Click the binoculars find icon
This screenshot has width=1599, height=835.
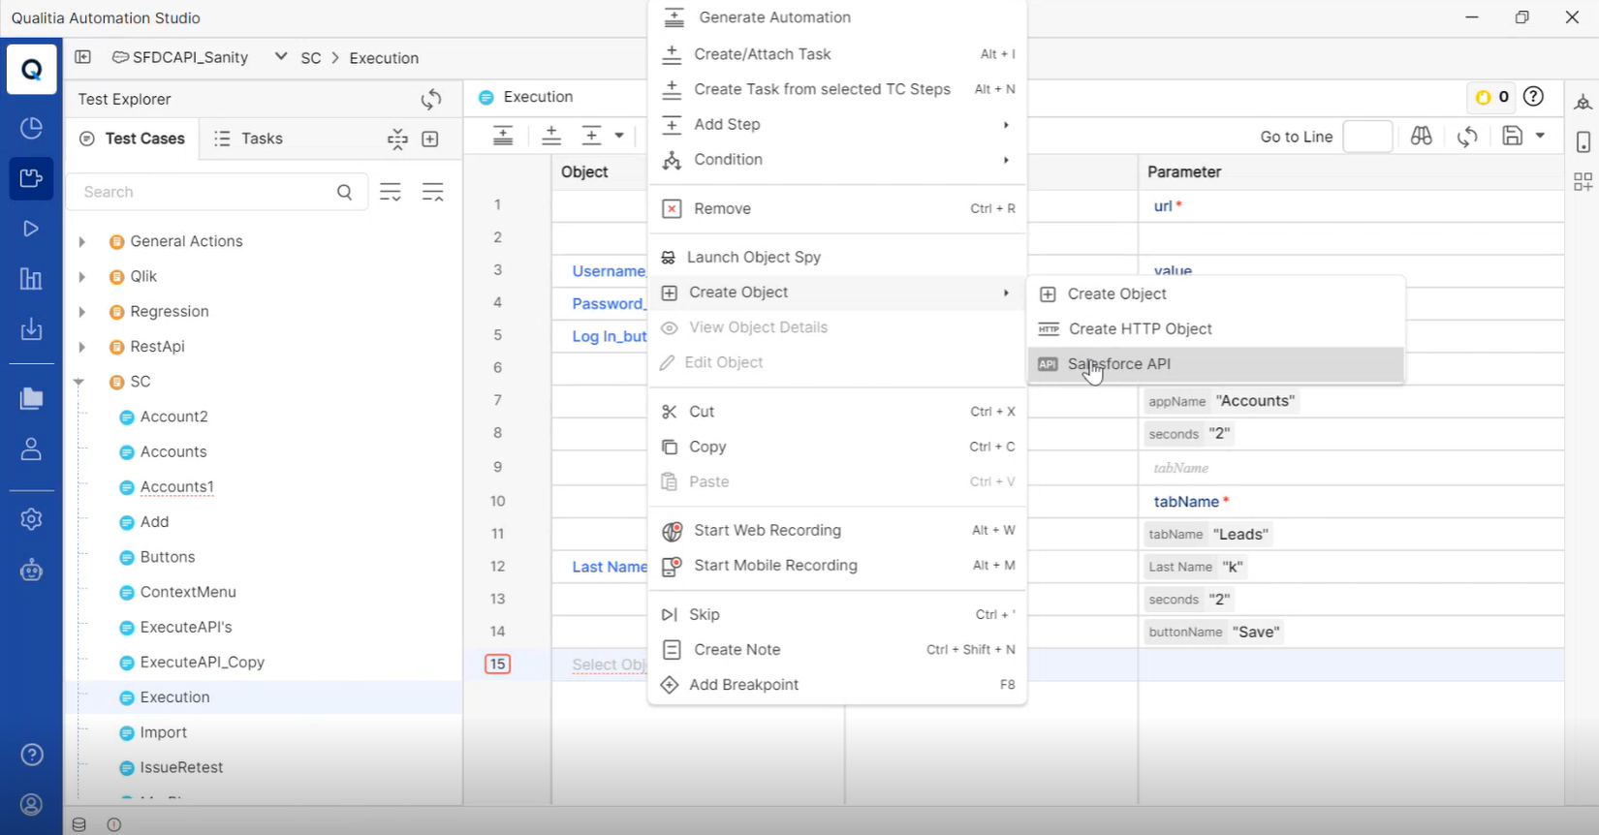[x=1421, y=137]
